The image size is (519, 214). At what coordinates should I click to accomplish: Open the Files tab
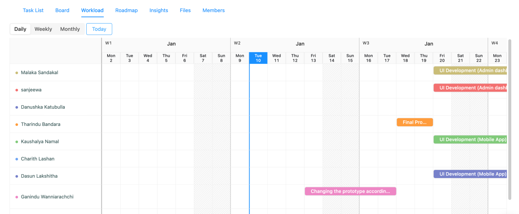click(185, 10)
